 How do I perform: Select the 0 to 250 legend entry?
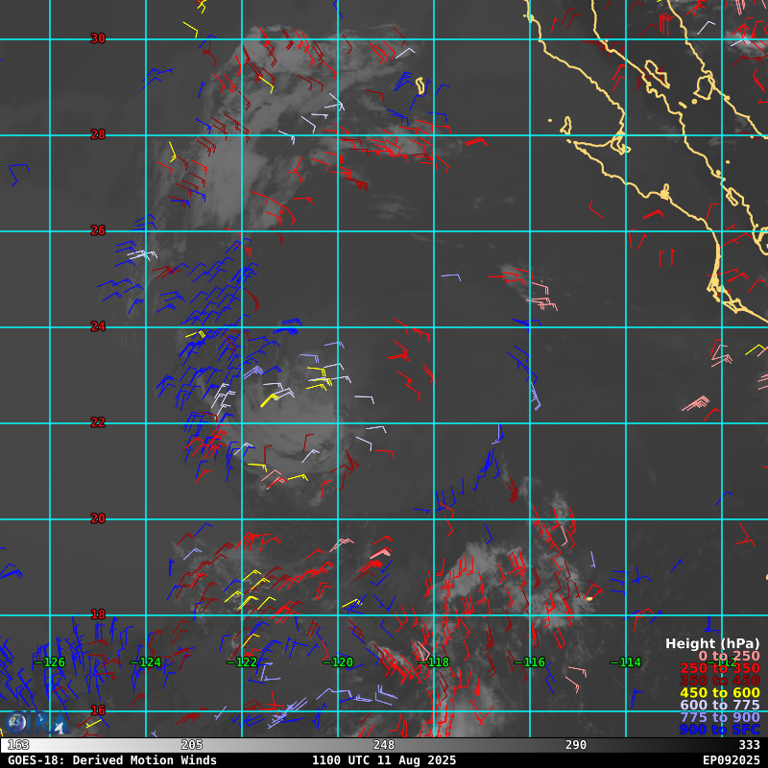click(x=729, y=656)
